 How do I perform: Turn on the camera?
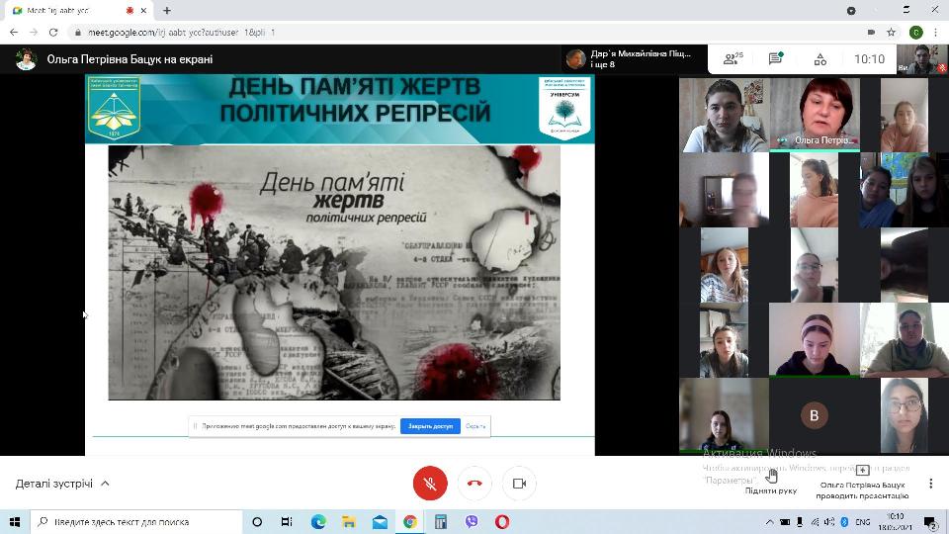[519, 484]
